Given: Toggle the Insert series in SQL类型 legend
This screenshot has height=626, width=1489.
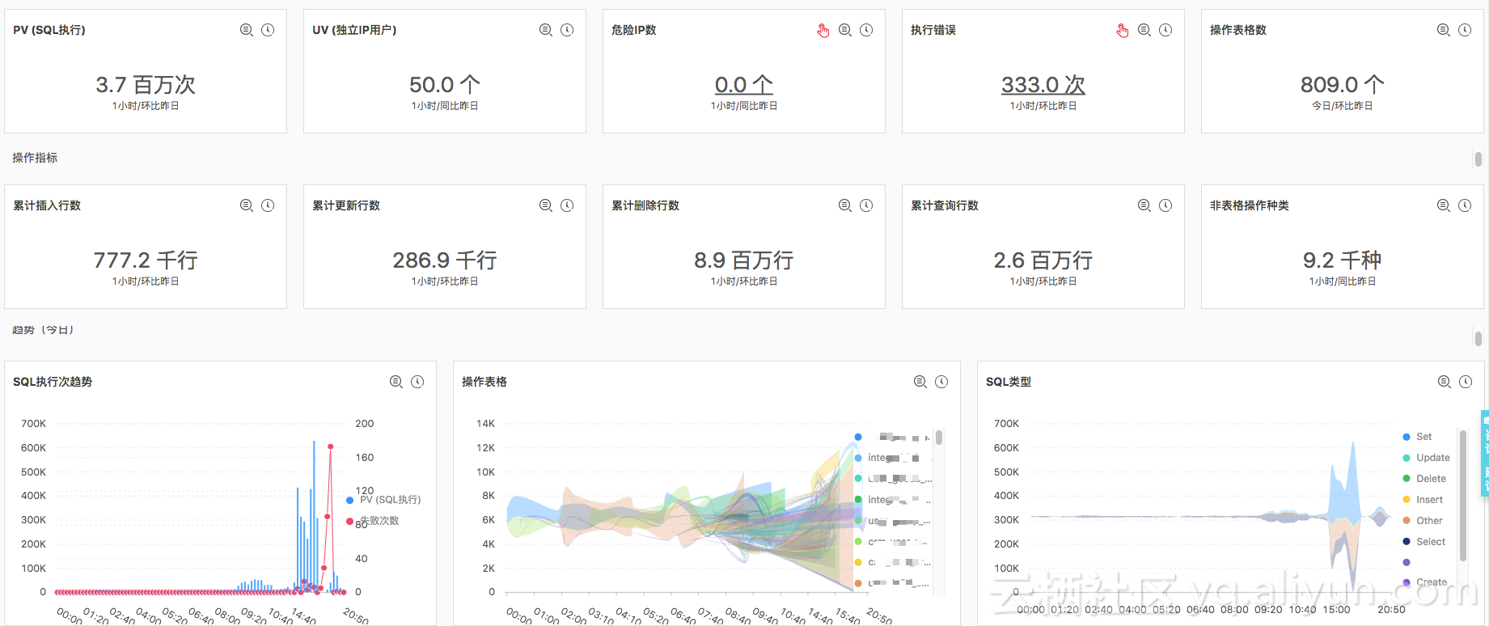Looking at the screenshot, I should (x=1423, y=500).
